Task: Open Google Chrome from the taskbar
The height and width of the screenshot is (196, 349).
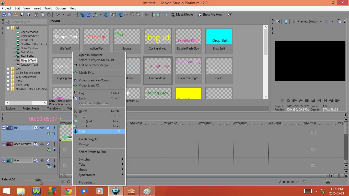Action: click(x=68, y=191)
